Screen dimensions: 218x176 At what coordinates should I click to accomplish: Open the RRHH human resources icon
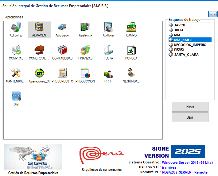108,74
